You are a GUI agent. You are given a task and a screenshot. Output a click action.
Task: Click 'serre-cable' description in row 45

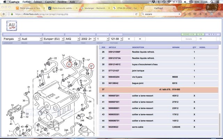coord(138,127)
